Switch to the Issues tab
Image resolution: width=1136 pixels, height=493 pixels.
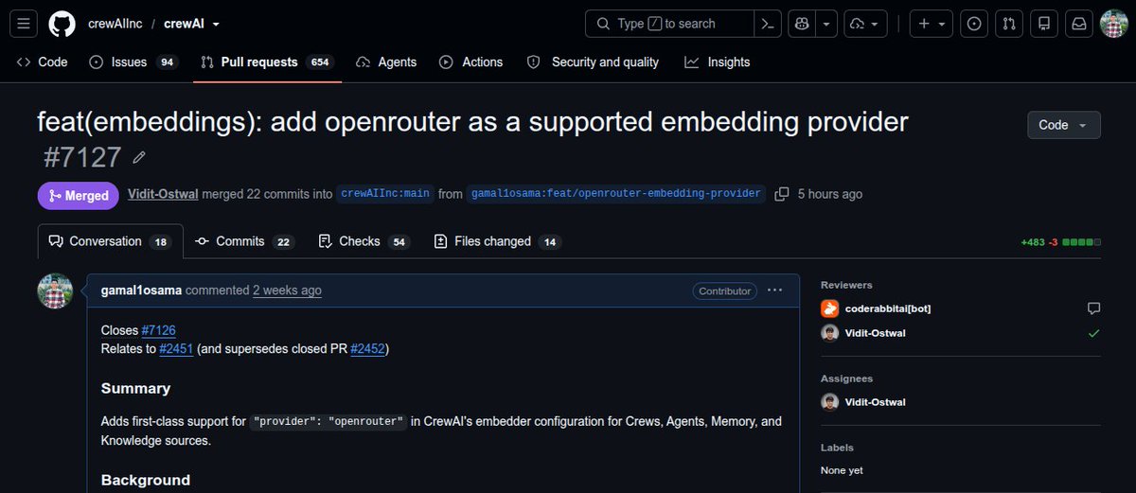[x=133, y=62]
